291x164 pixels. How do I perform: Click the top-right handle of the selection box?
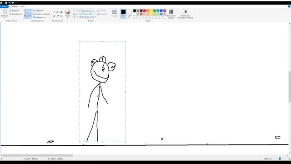point(125,41)
